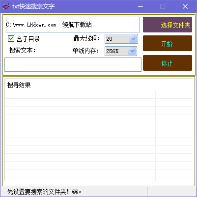
Task: Open the 单线内存 dropdown arrow
Action: (132, 51)
